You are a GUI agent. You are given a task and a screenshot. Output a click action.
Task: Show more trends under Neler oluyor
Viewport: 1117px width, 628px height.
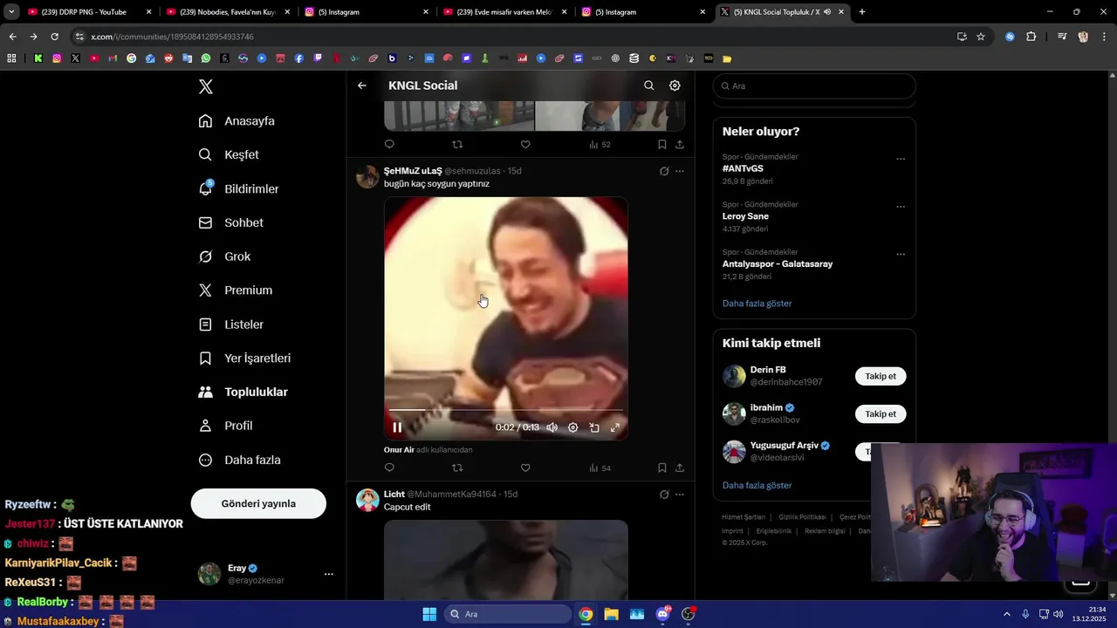pos(757,304)
